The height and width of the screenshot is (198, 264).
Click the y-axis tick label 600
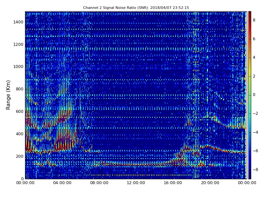coord(19,112)
